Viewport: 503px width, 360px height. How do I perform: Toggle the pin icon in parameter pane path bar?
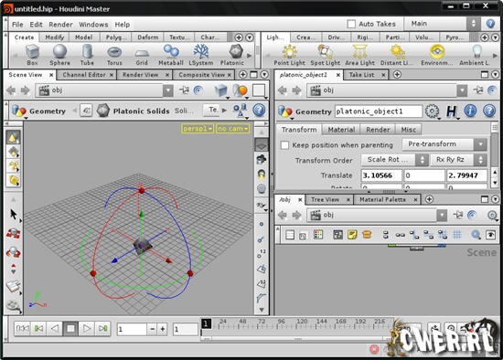(478, 90)
